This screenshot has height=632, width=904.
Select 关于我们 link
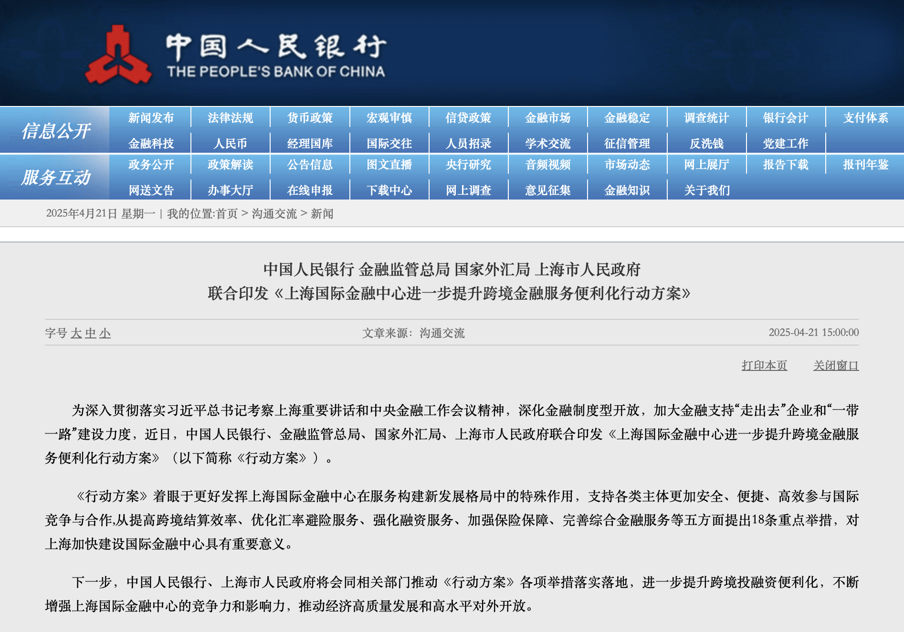pyautogui.click(x=706, y=190)
